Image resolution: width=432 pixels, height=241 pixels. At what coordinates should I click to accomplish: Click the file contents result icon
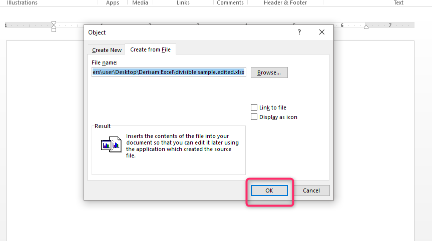click(x=111, y=144)
